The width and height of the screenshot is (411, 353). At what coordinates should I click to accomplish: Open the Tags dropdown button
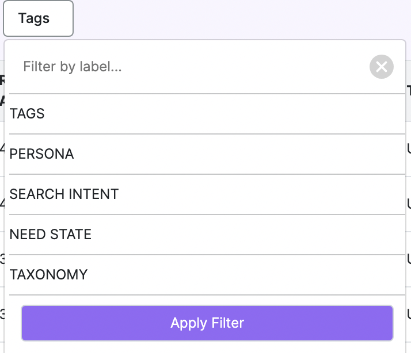click(38, 18)
